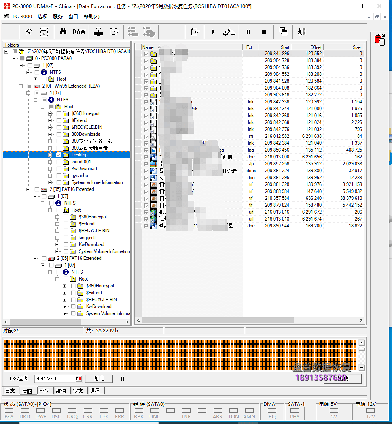
Task: Click the copy windows toolbar icon
Action: point(283,32)
